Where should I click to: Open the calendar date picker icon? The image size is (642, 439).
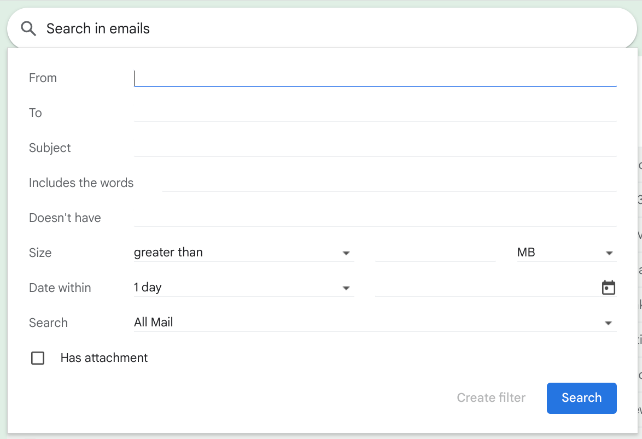(x=608, y=288)
